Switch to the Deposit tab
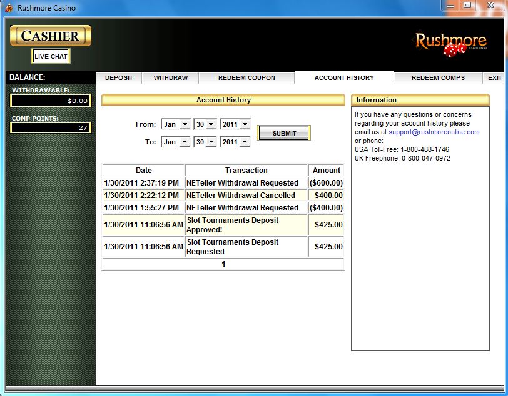508x396 pixels. point(119,78)
